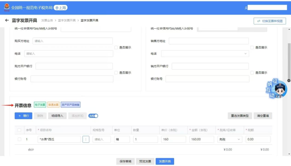Tick the checkbox of row 1
Viewport: 291px width, 166px height.
(19, 139)
